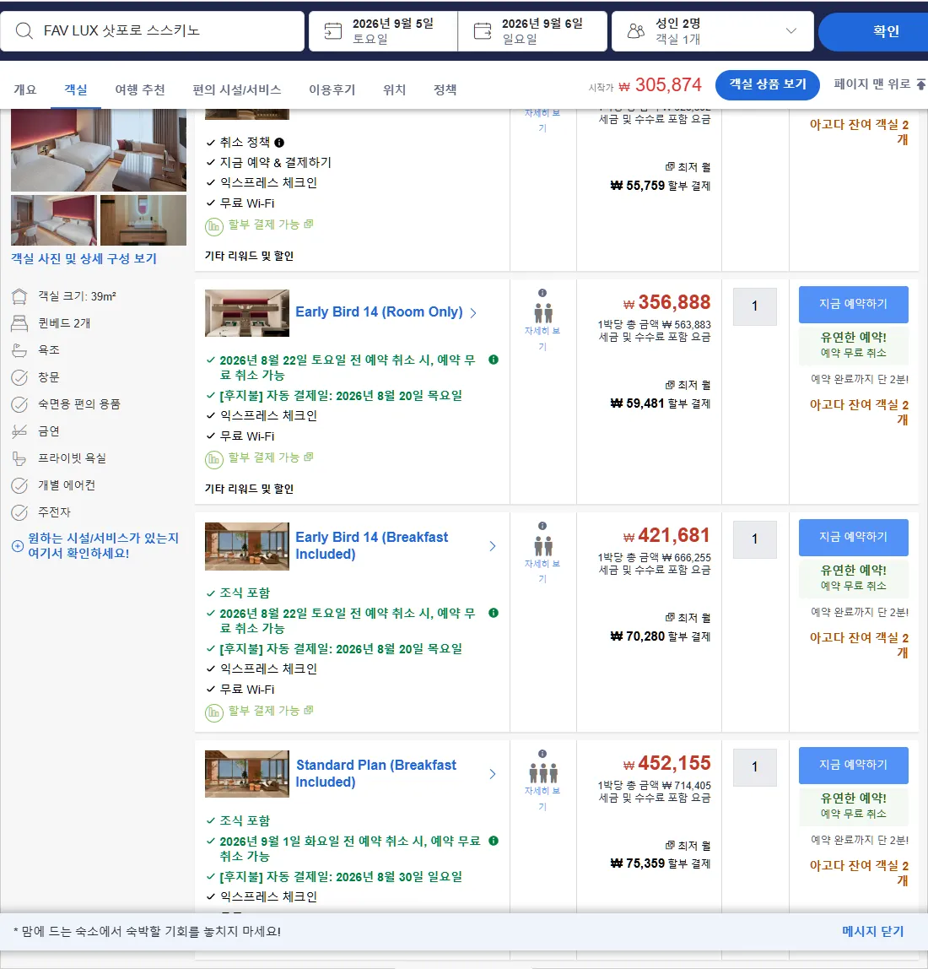Switch to the 개요 tab

pyautogui.click(x=25, y=90)
